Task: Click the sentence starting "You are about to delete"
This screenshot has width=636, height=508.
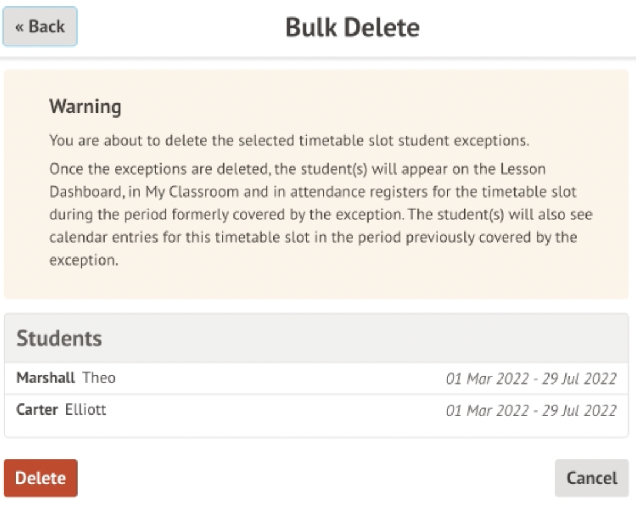Action: [290, 141]
